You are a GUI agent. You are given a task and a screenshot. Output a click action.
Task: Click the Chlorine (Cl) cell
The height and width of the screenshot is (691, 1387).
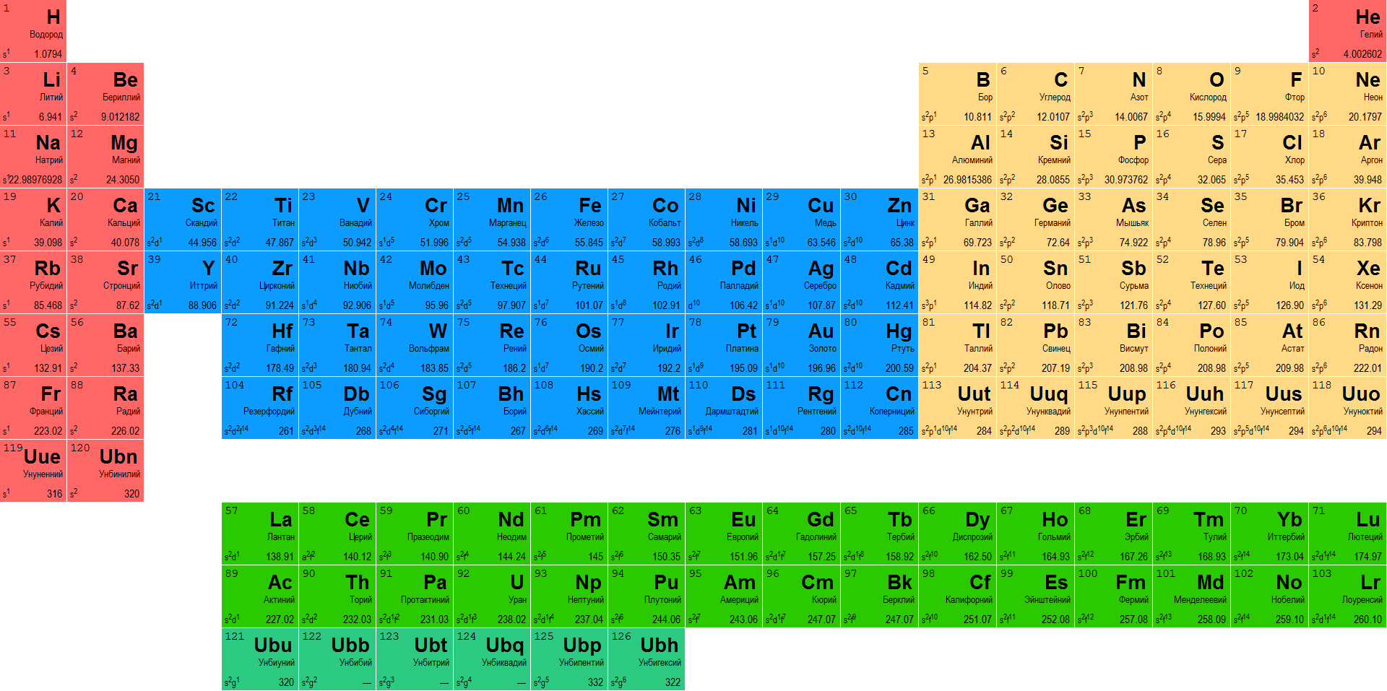pyautogui.click(x=1270, y=157)
